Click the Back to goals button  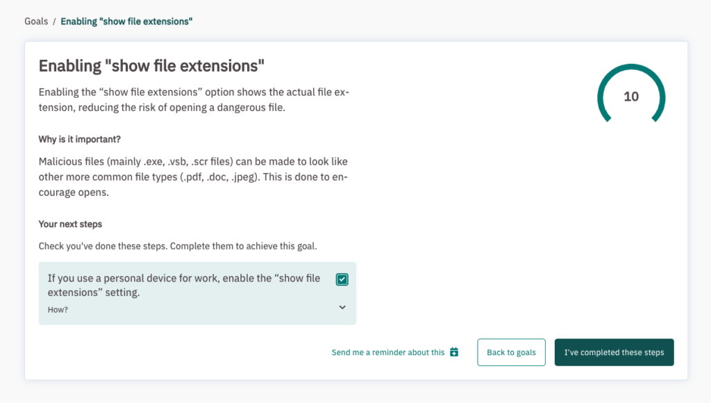pyautogui.click(x=511, y=352)
